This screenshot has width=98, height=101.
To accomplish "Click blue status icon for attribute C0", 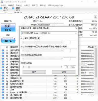I will (x=3, y=87).
